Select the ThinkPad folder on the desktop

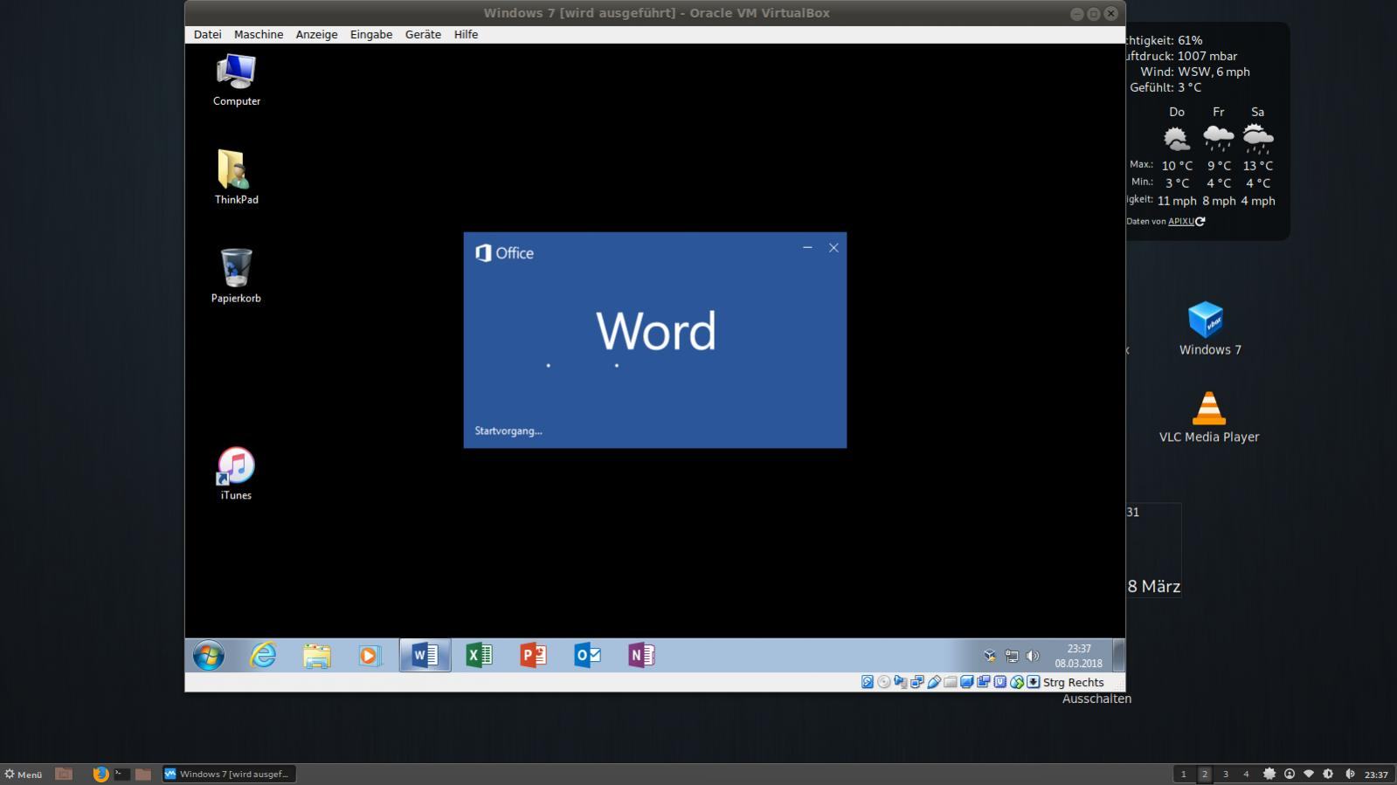[236, 177]
